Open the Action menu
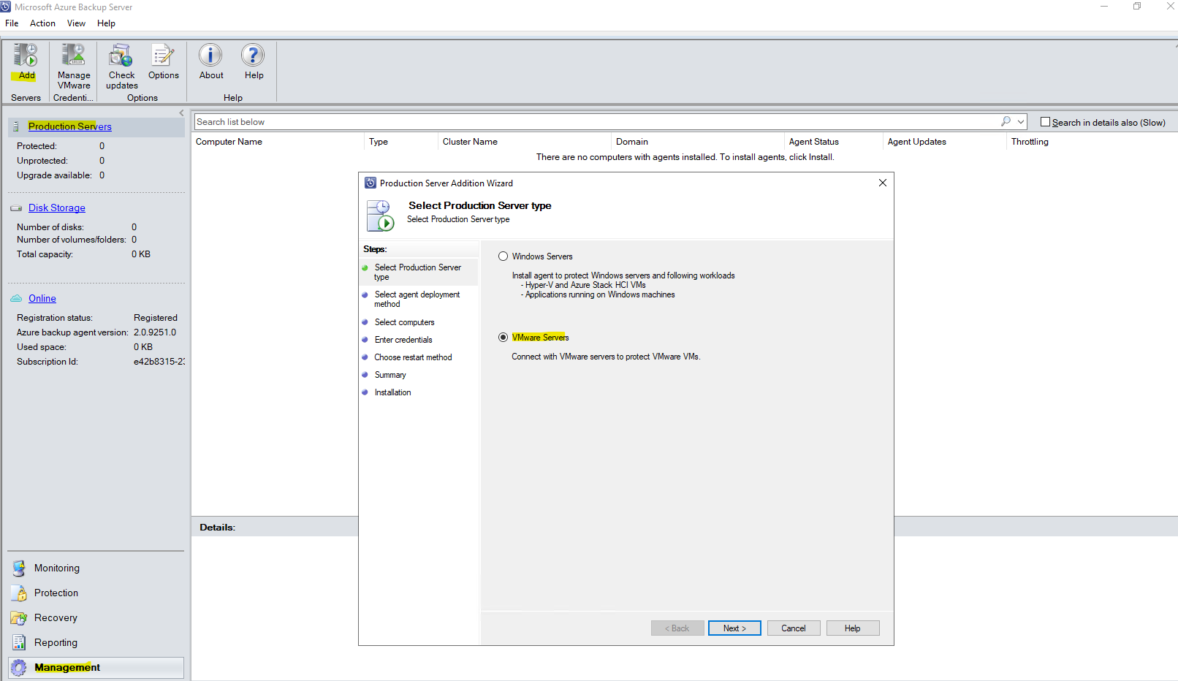1178x681 pixels. (42, 23)
